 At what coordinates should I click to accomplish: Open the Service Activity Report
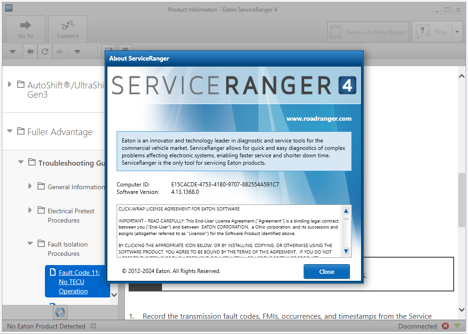368,32
